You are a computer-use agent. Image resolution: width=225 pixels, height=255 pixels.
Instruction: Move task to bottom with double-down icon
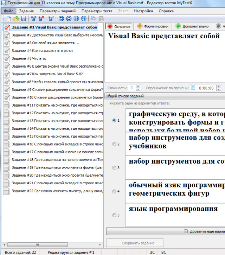[x=84, y=19]
